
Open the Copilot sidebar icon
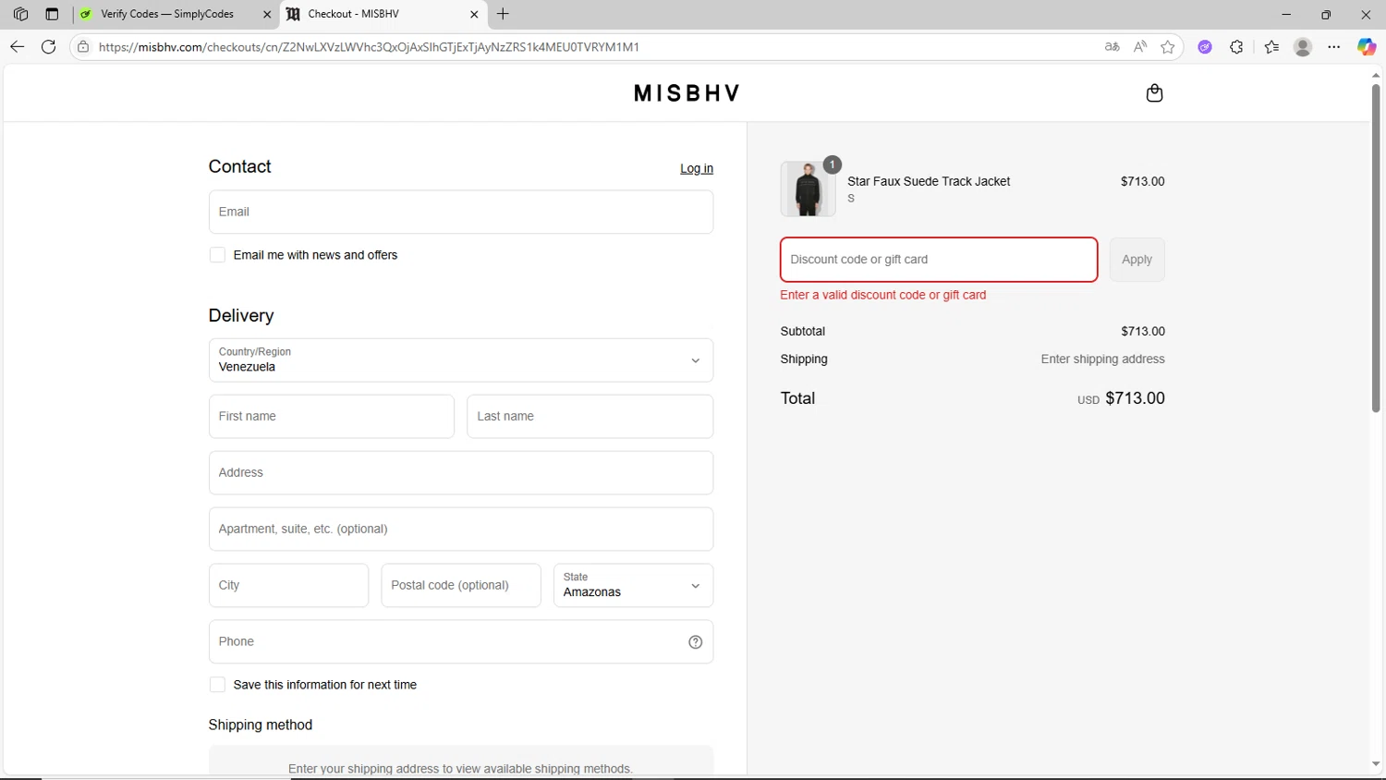[1367, 47]
